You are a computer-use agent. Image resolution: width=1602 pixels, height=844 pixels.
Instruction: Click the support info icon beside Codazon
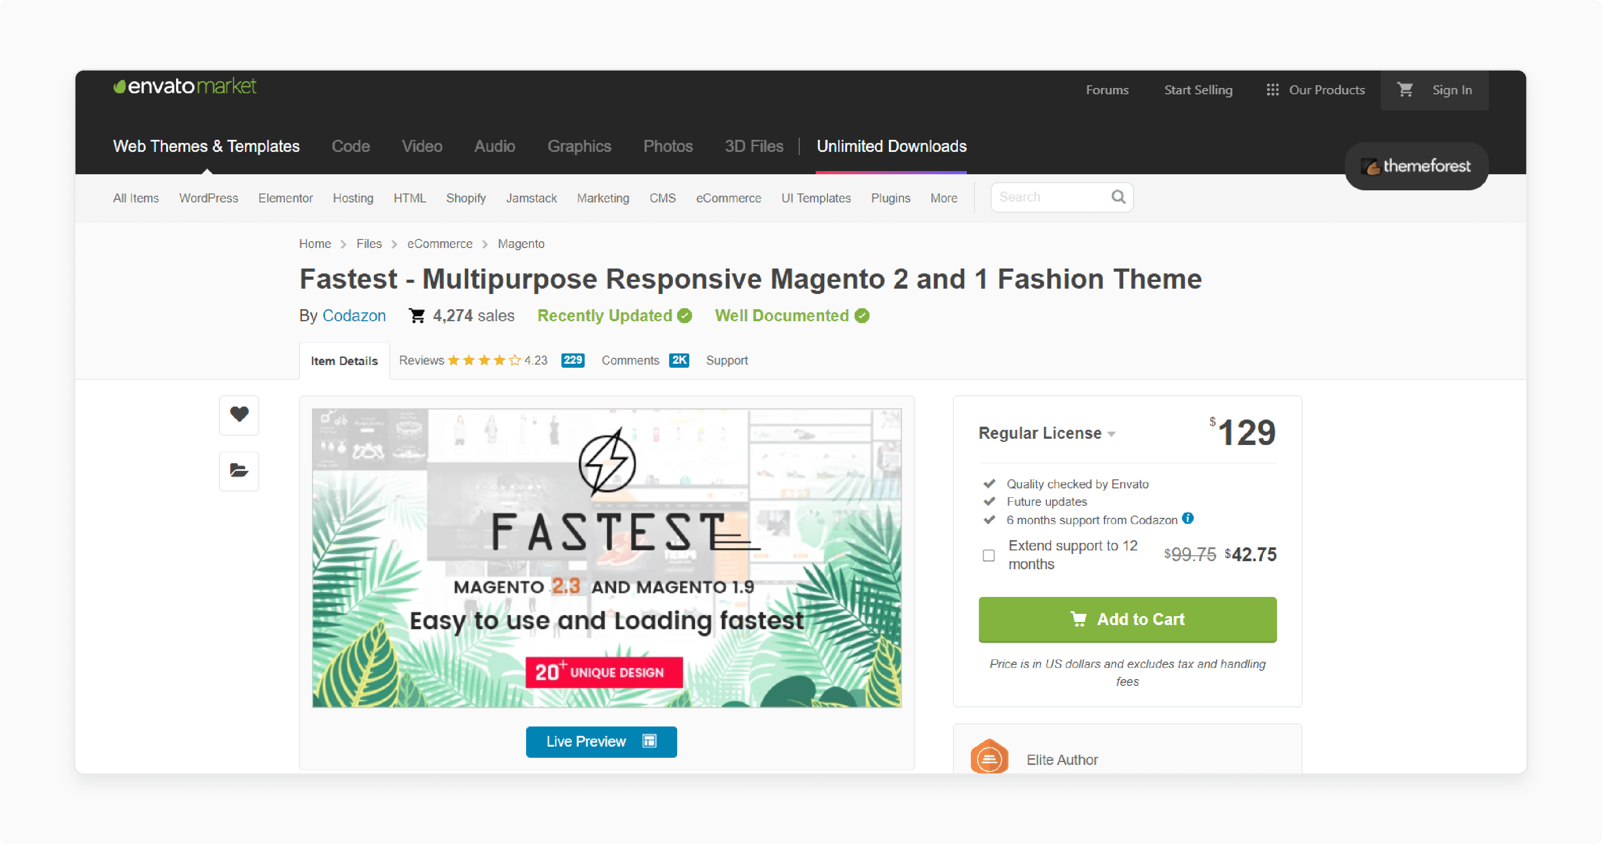point(1188,518)
